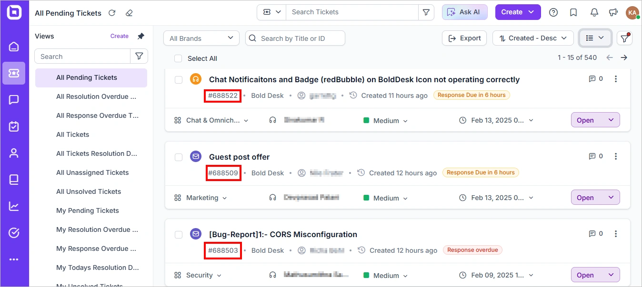Open ticket Guest post offer title
642x287 pixels.
pos(240,157)
